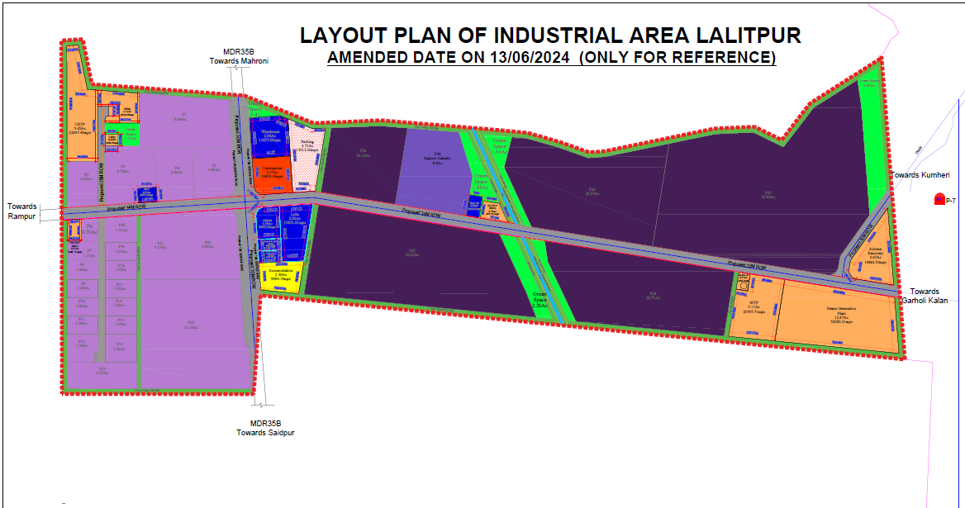965x508 pixels.
Task: Click the 'Towards Rampur' label
Action: tap(22, 211)
